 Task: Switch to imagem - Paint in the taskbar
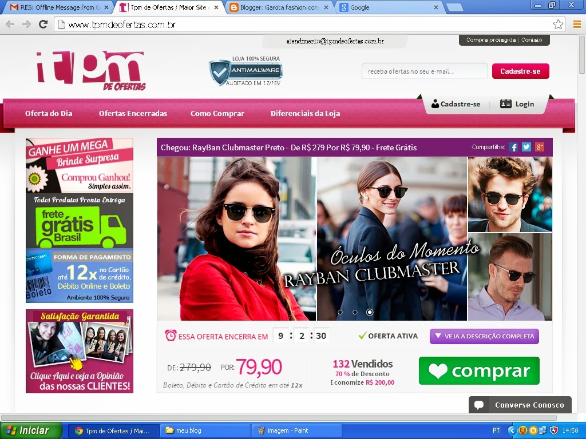coord(297,431)
